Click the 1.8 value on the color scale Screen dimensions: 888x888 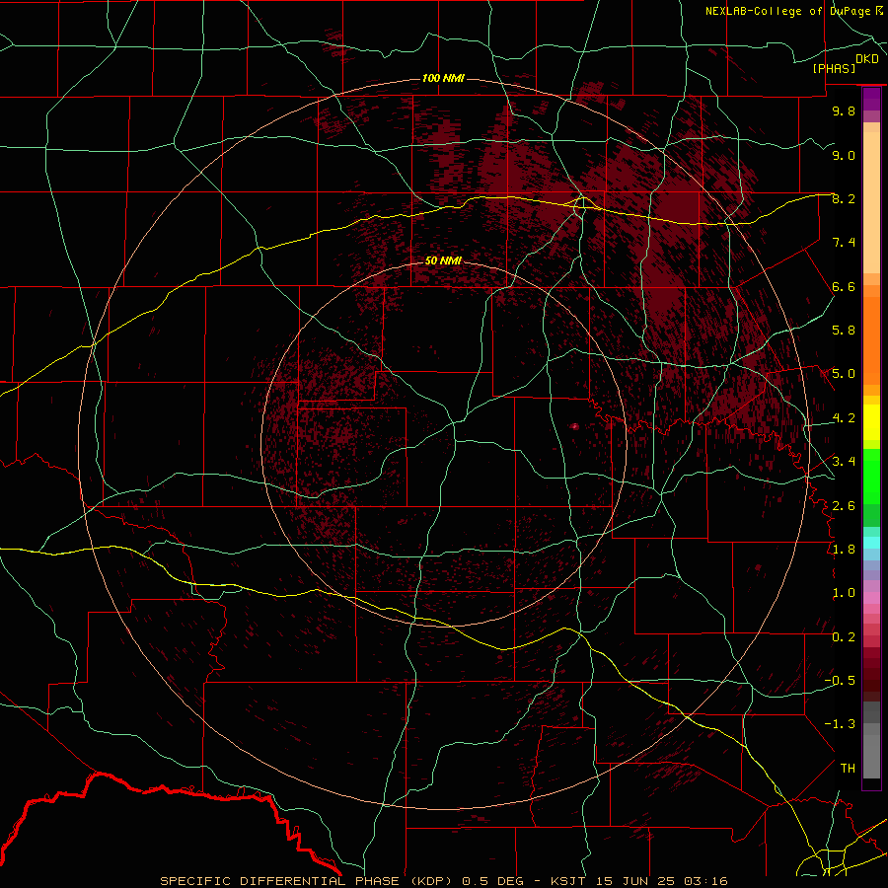(x=844, y=550)
